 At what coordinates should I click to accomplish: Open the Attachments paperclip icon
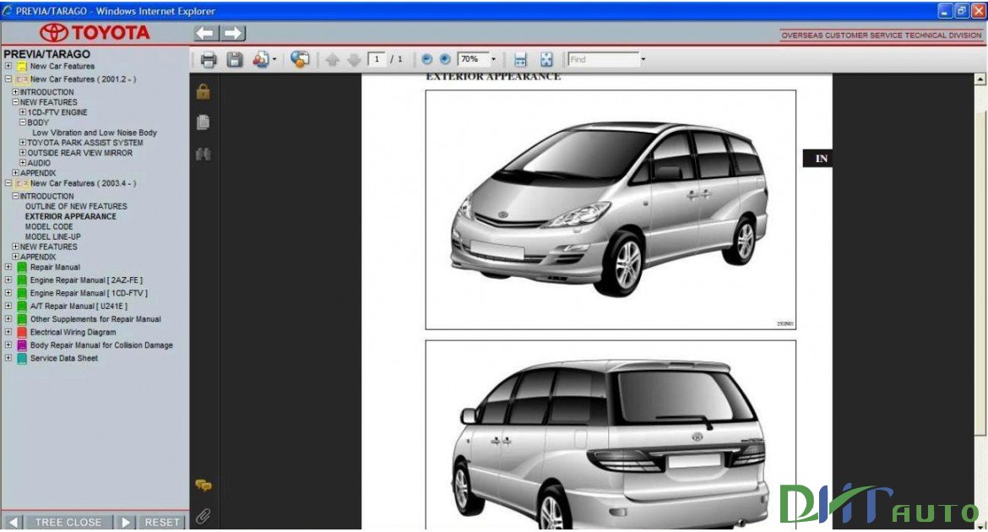(x=203, y=516)
